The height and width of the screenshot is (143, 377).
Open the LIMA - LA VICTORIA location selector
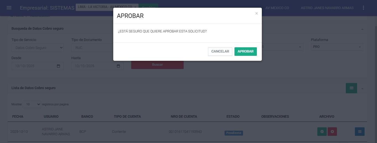[107, 7]
